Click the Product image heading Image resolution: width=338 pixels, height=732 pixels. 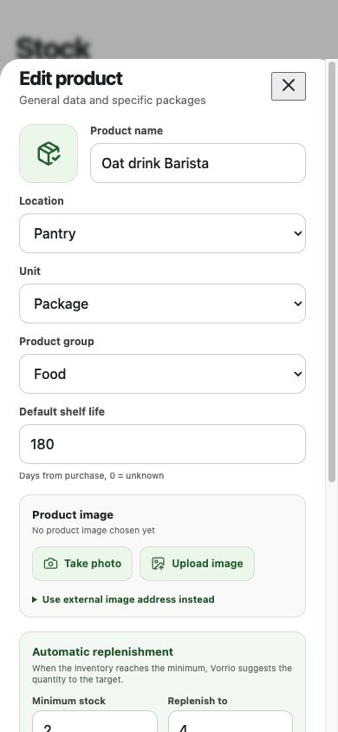point(73,515)
